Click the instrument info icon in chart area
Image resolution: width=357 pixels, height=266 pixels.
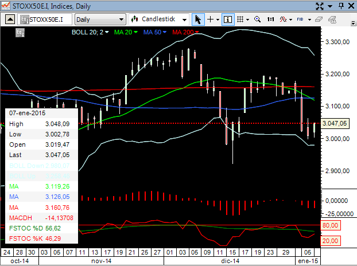[x=20, y=33]
